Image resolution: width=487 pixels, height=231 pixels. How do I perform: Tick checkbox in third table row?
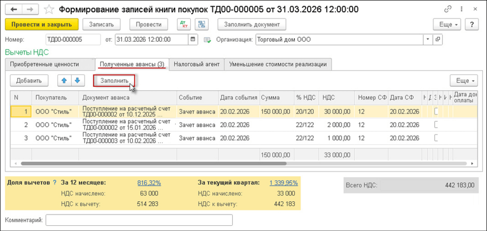437,138
